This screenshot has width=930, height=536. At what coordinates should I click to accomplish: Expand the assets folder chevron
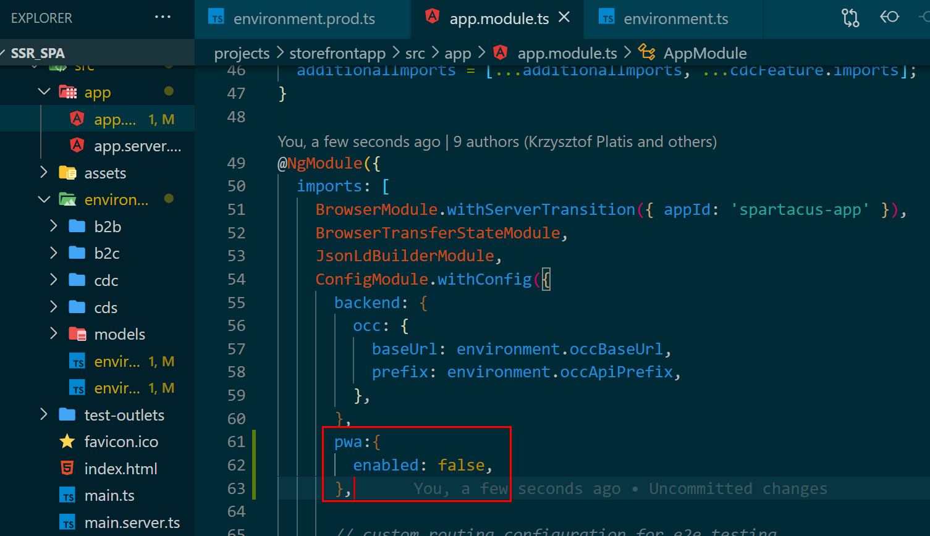coord(44,172)
